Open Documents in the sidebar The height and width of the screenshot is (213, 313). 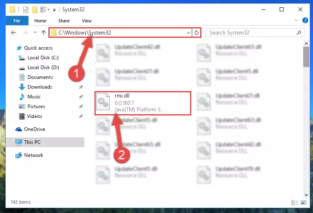click(x=40, y=77)
